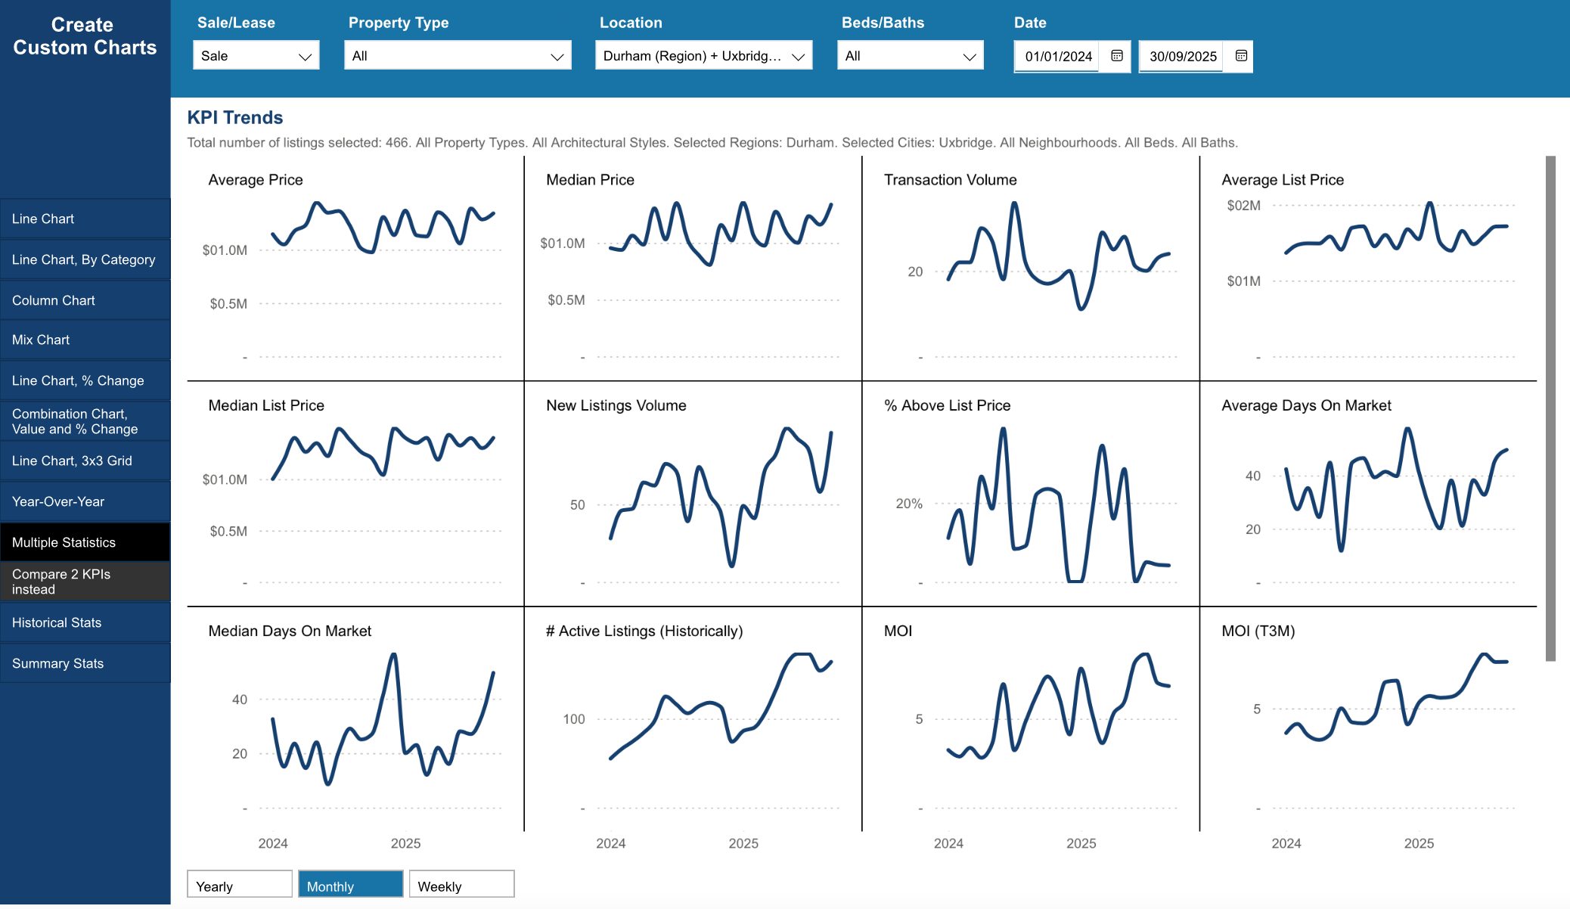Click Compare 2 KPIs instead

pyautogui.click(x=85, y=582)
